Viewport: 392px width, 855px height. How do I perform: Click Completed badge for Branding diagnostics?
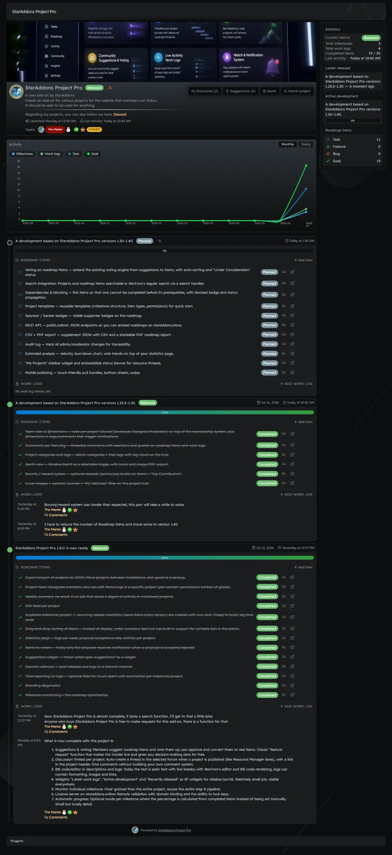coord(267,685)
